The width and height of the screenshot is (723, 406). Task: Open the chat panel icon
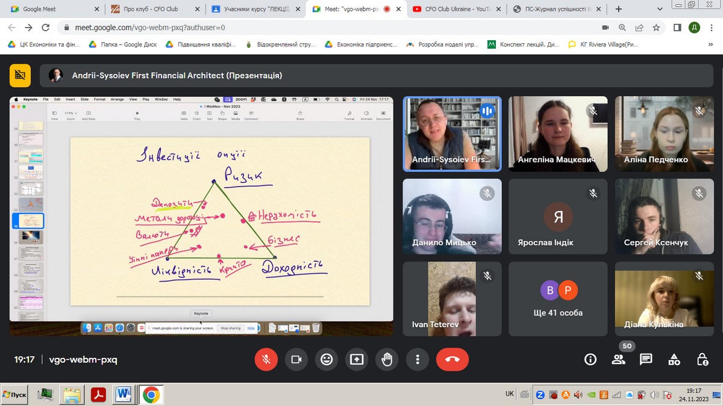[646, 359]
